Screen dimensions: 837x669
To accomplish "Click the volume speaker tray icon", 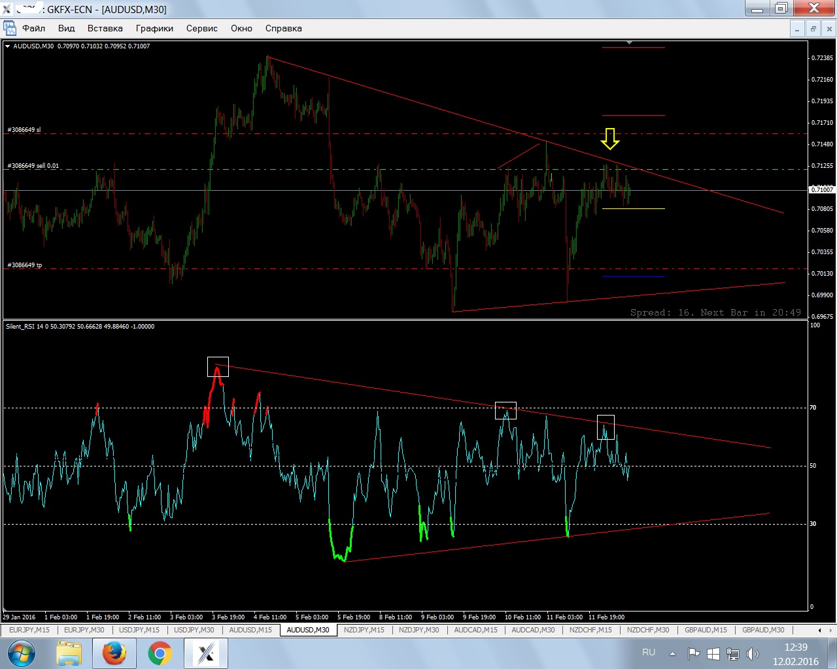I will (752, 653).
